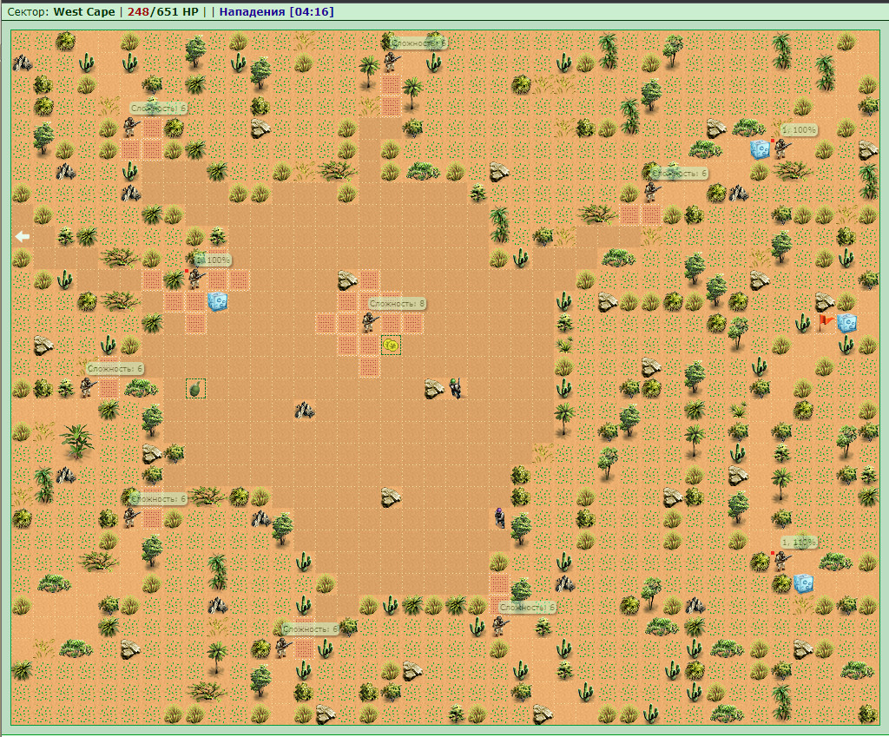Click the orange flag marker

pos(826,323)
